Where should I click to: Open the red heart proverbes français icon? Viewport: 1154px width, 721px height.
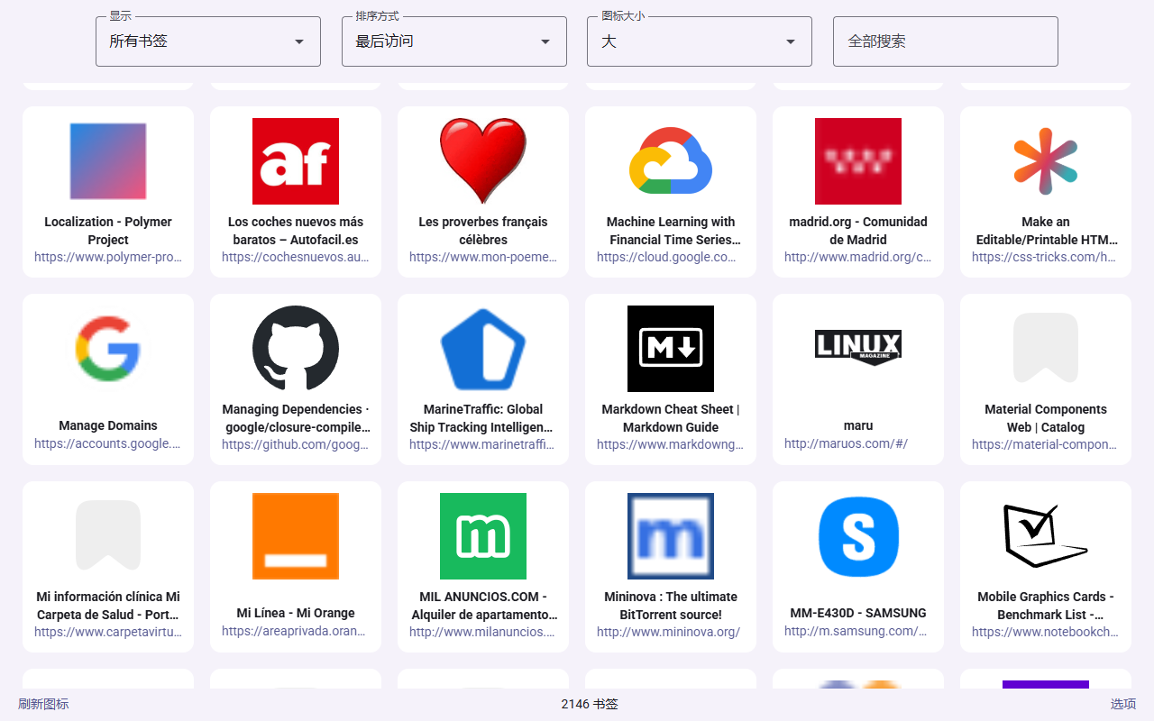(x=483, y=161)
